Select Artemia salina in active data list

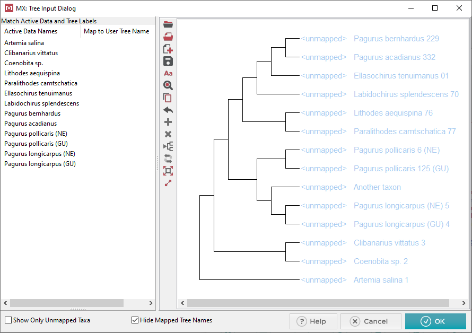pos(24,43)
